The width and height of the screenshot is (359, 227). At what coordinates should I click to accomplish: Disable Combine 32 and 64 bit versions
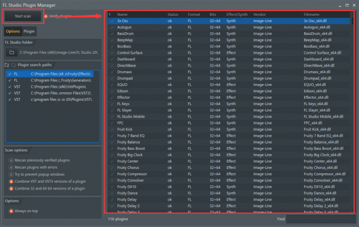11,188
